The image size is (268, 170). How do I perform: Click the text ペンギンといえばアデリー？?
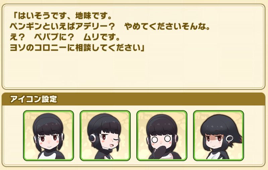[x=62, y=27]
